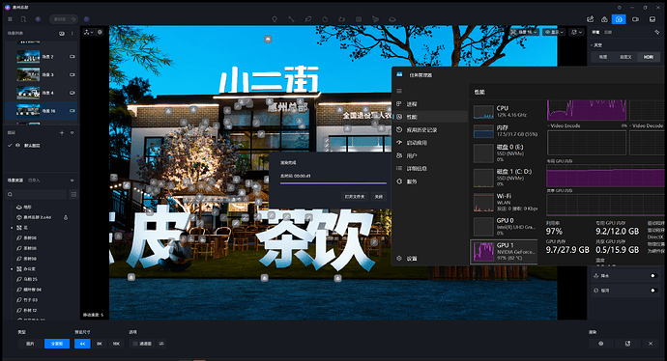The width and height of the screenshot is (667, 361).
Task: Select GPU 0 in Task Manager performance list
Action: pos(505,227)
